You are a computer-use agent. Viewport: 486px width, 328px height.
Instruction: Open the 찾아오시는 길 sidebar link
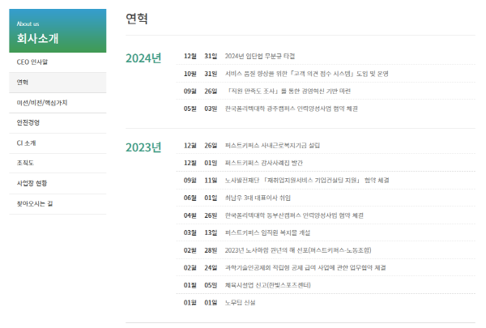pos(58,204)
